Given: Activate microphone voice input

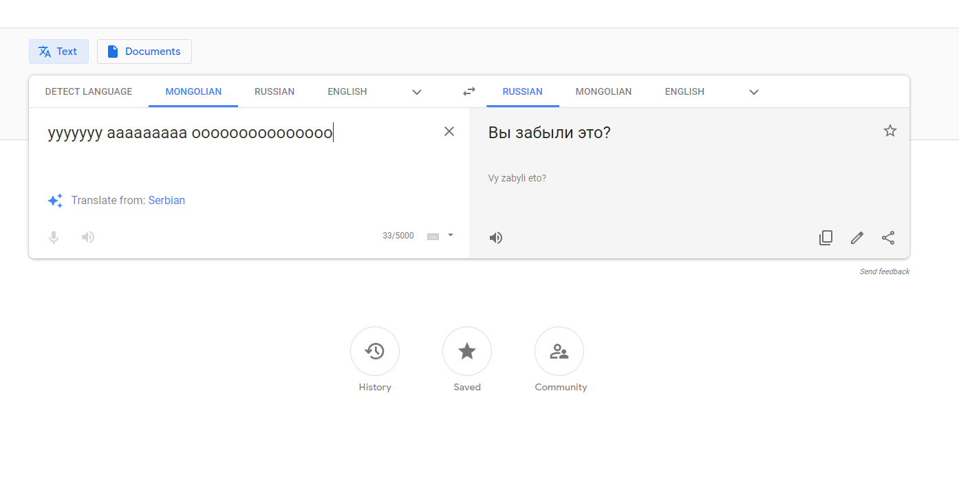Looking at the screenshot, I should click(x=54, y=237).
